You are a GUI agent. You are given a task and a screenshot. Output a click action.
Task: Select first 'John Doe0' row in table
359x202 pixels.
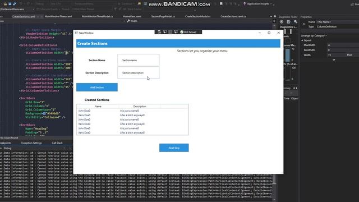click(x=132, y=111)
